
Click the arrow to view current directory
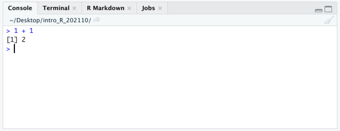click(97, 20)
